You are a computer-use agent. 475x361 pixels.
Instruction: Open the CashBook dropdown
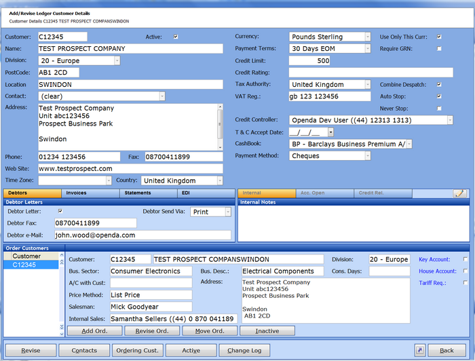tap(409, 144)
